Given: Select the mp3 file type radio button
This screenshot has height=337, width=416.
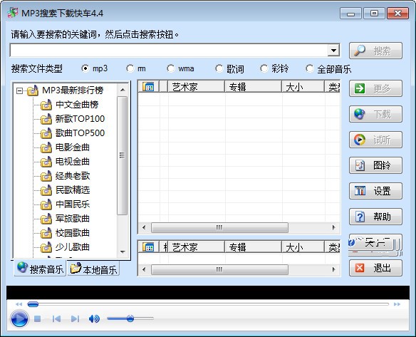Looking at the screenshot, I should [85, 68].
